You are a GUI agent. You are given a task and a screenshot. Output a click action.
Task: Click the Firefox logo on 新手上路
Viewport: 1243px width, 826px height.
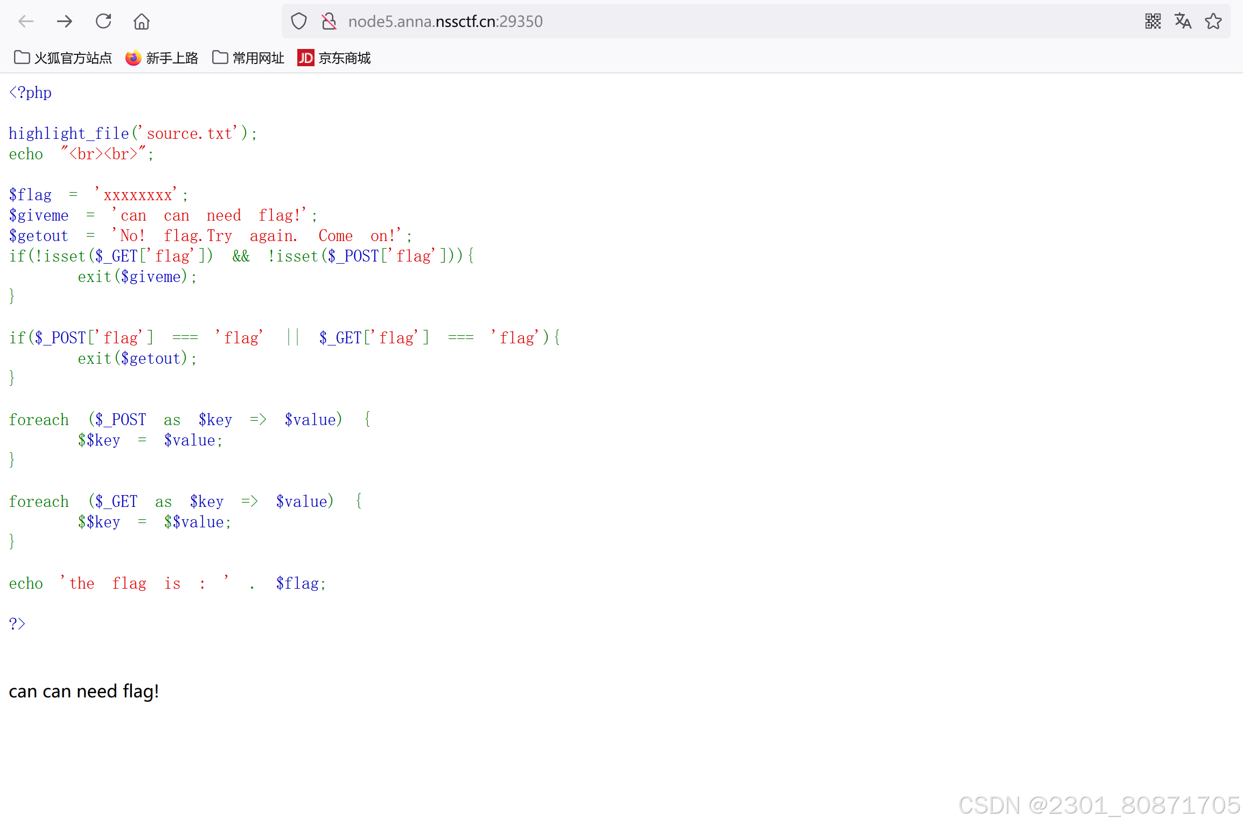(x=133, y=58)
